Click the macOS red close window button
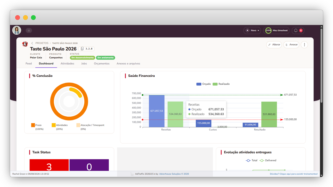The width and height of the screenshot is (333, 187). (17, 18)
